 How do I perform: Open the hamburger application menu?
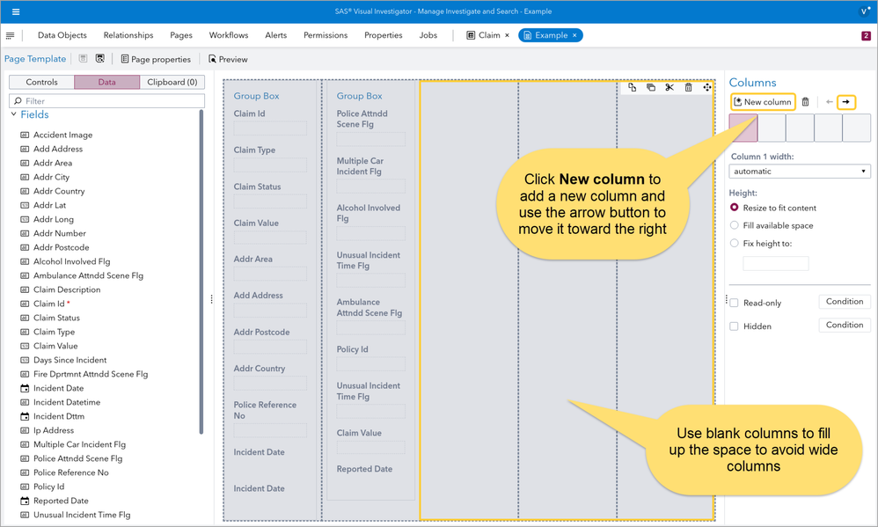pos(16,11)
